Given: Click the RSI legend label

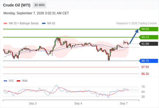Looking at the screenshot, I should [x=11, y=81].
